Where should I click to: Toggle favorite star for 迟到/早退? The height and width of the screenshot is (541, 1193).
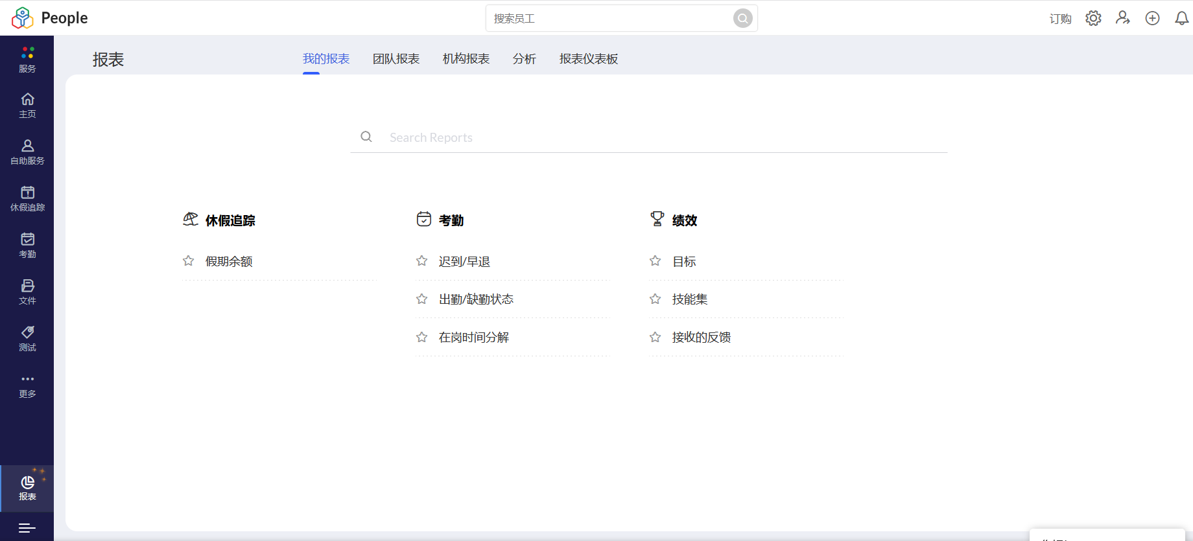coord(422,261)
